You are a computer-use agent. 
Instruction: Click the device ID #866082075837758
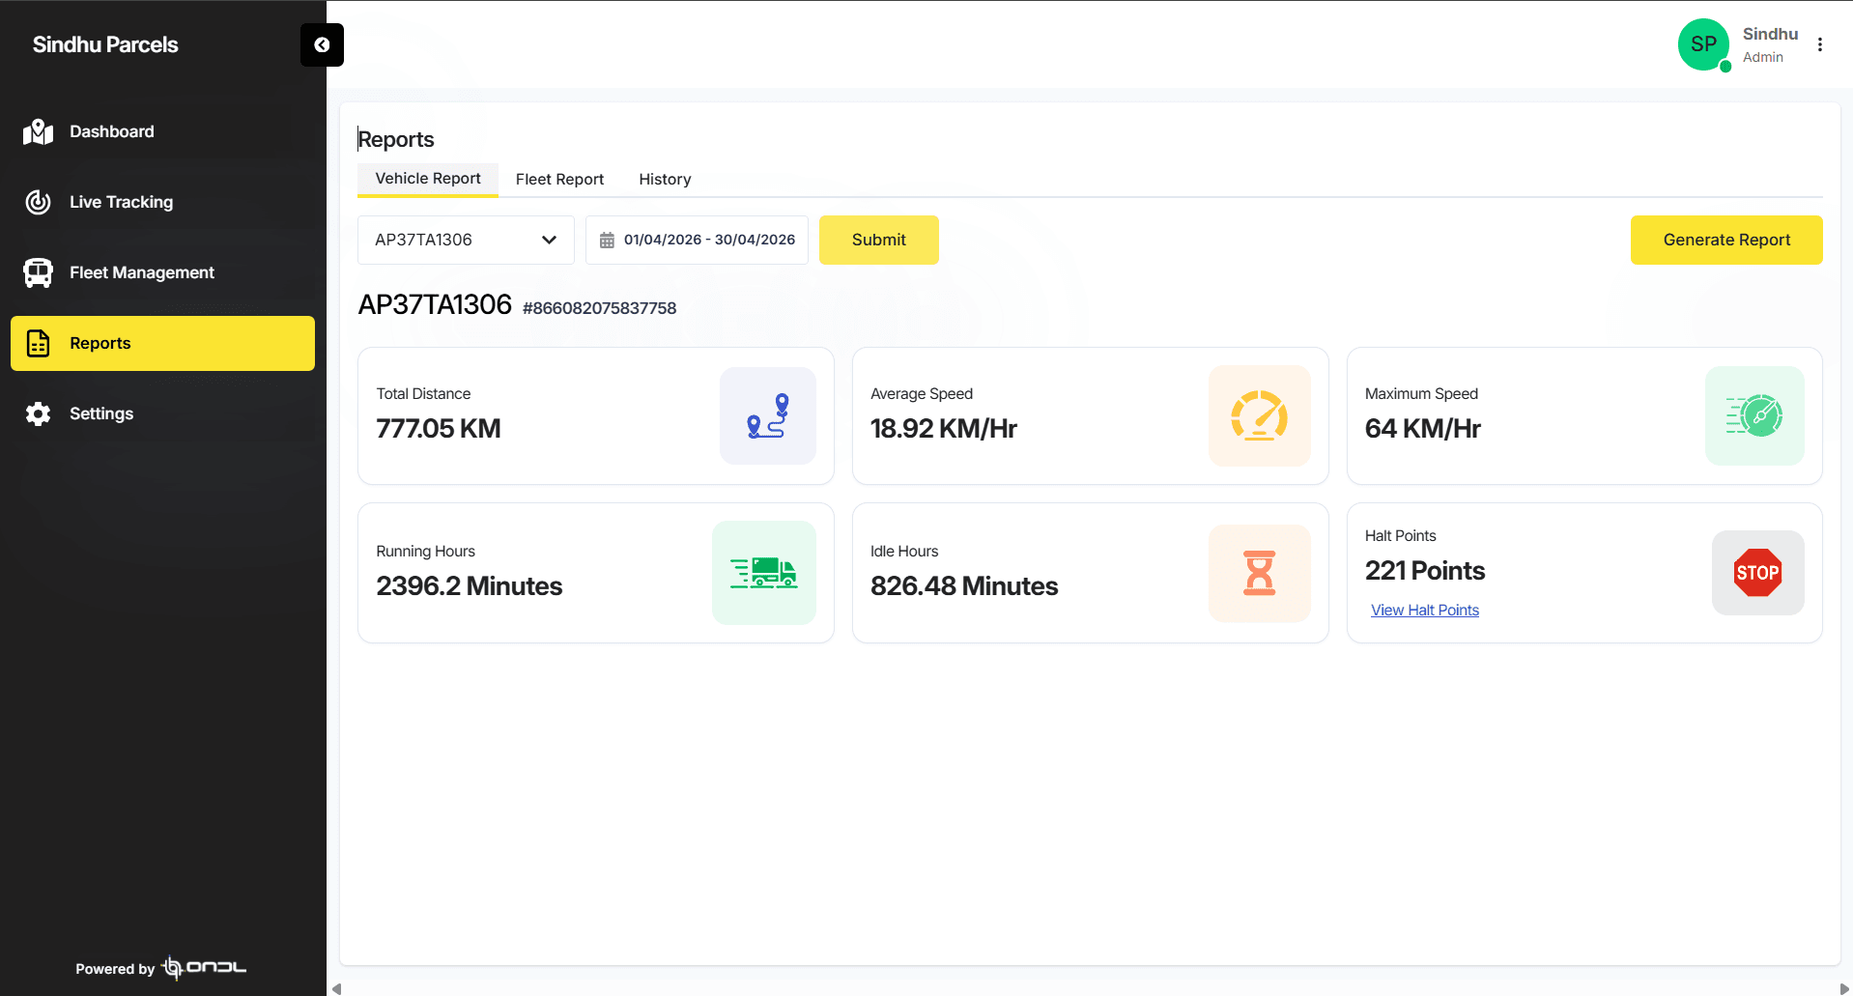click(x=600, y=308)
